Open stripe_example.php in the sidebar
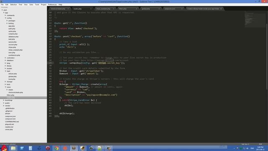 (x=15, y=50)
